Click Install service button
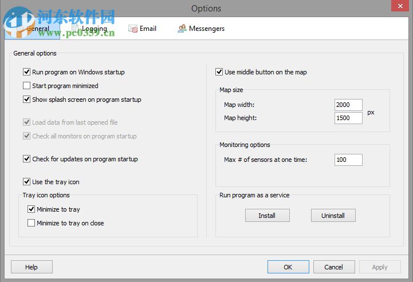The image size is (413, 282). click(x=268, y=216)
